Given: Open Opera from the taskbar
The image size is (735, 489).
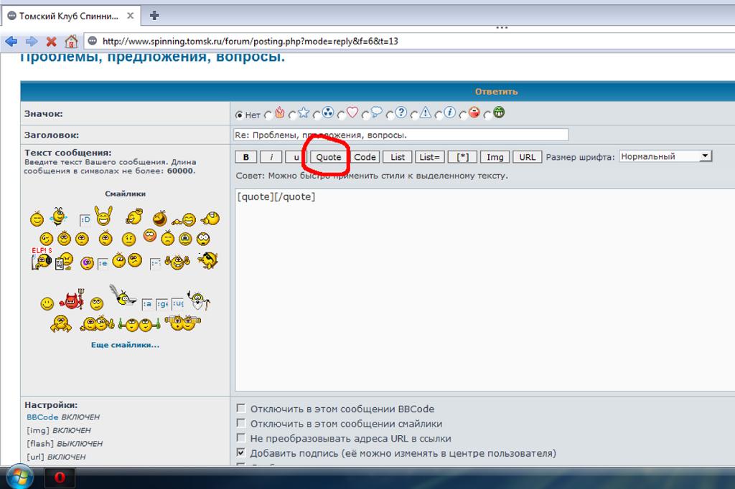Looking at the screenshot, I should (x=60, y=478).
